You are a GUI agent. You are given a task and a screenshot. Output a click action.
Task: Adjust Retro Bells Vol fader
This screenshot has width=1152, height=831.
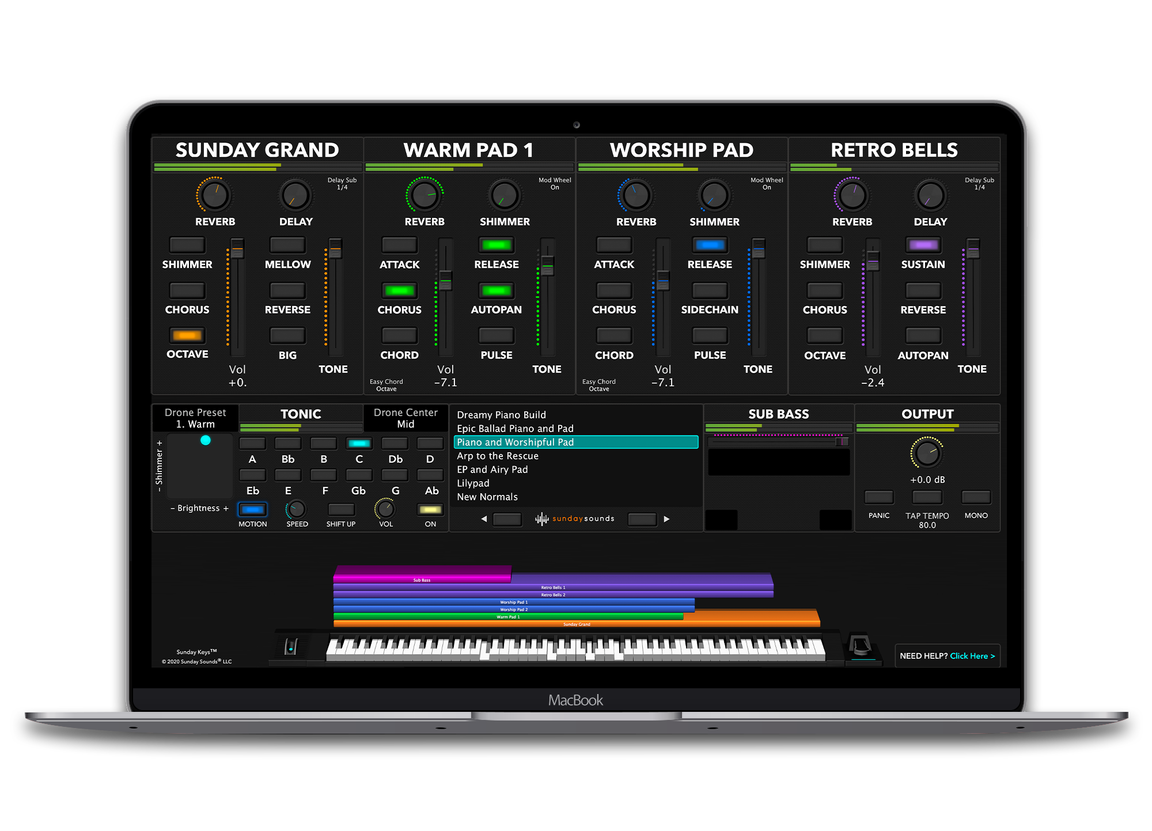tap(873, 260)
